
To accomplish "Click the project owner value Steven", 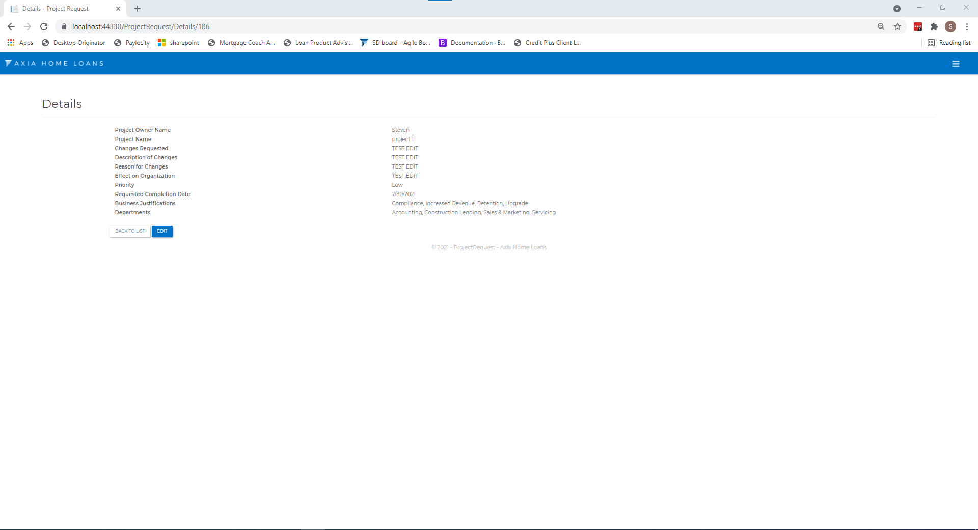I will [400, 130].
